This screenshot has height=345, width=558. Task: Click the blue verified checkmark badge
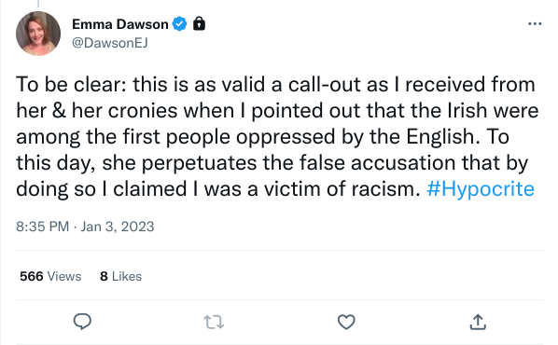tap(179, 24)
